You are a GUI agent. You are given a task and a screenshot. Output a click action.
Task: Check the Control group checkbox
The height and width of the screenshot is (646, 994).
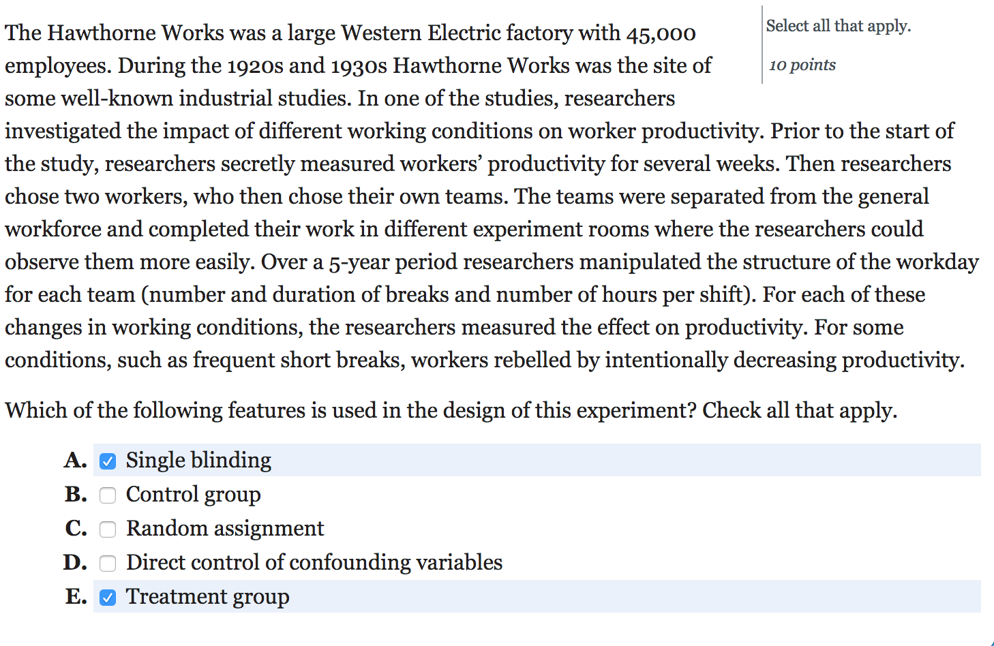[x=108, y=495]
